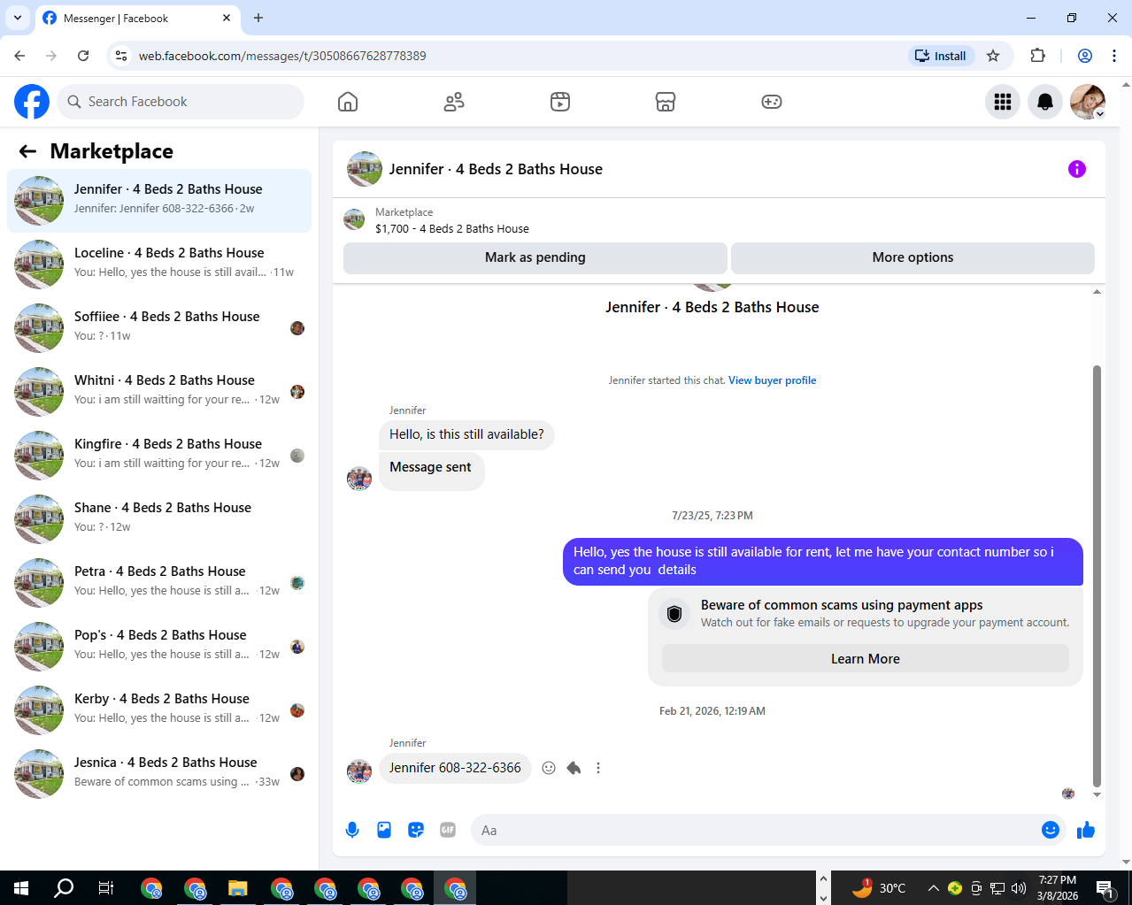Open the Chrome profile icon
The image size is (1132, 905).
tap(1085, 56)
